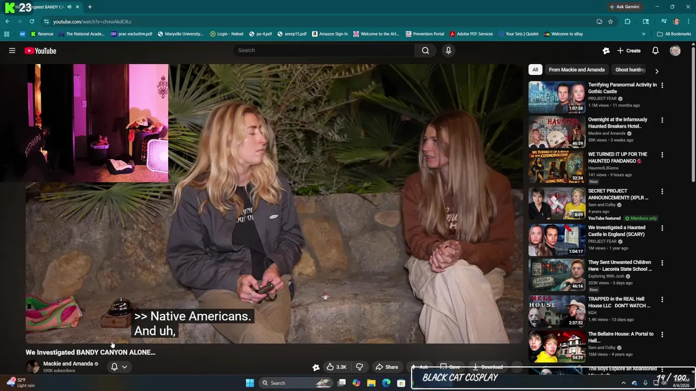
Task: Open the Your Sets | Quizlet bookmark
Action: (518, 34)
